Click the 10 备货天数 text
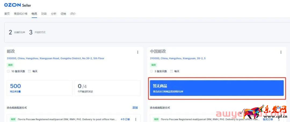This screenshot has width=290, height=122. 18,71
